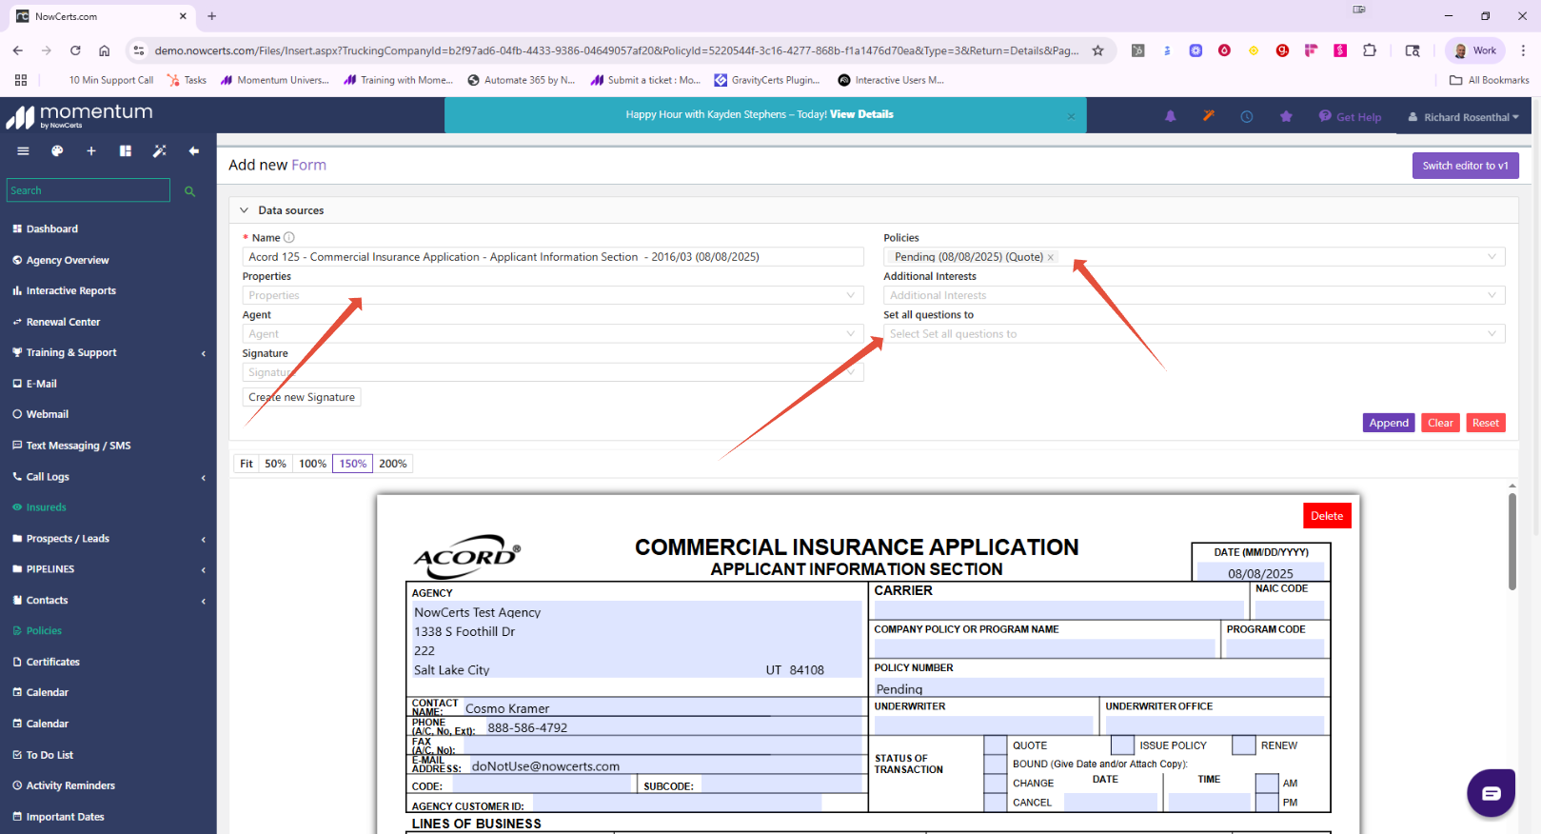Screen dimensions: 1541x834
Task: Open the Richard Rosenthal user menu
Action: tap(1464, 117)
